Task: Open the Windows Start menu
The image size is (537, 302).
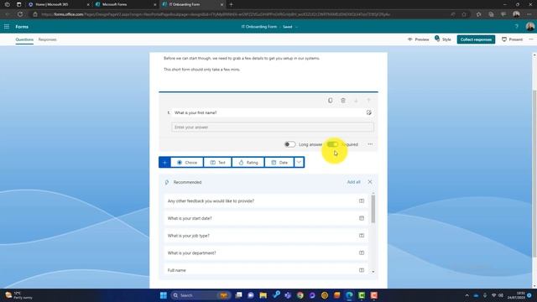Action: (164, 295)
